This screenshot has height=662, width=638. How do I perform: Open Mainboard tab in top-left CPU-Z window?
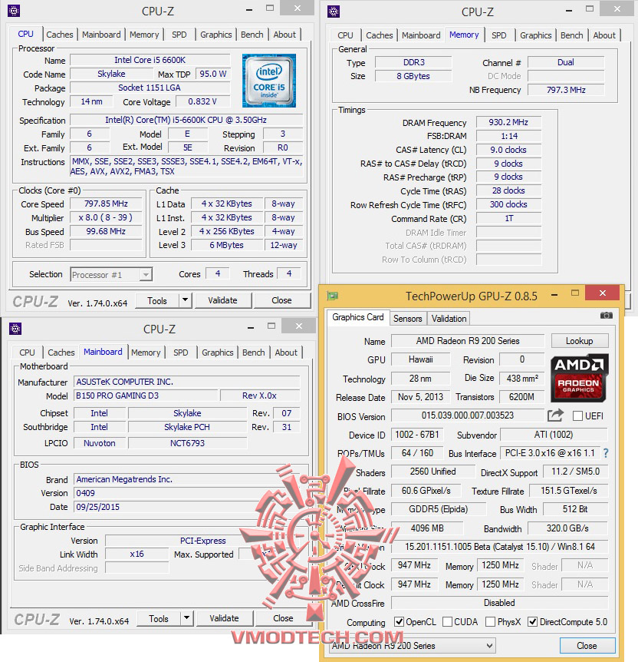point(101,35)
